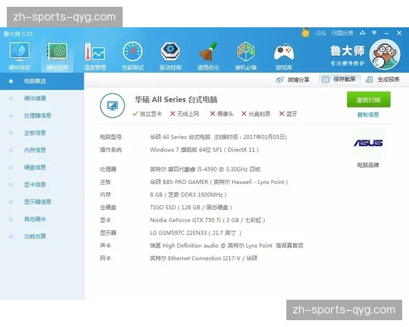Click the gold medal icon in title bar
Viewport: 409px width, 327px height.
pos(305,33)
